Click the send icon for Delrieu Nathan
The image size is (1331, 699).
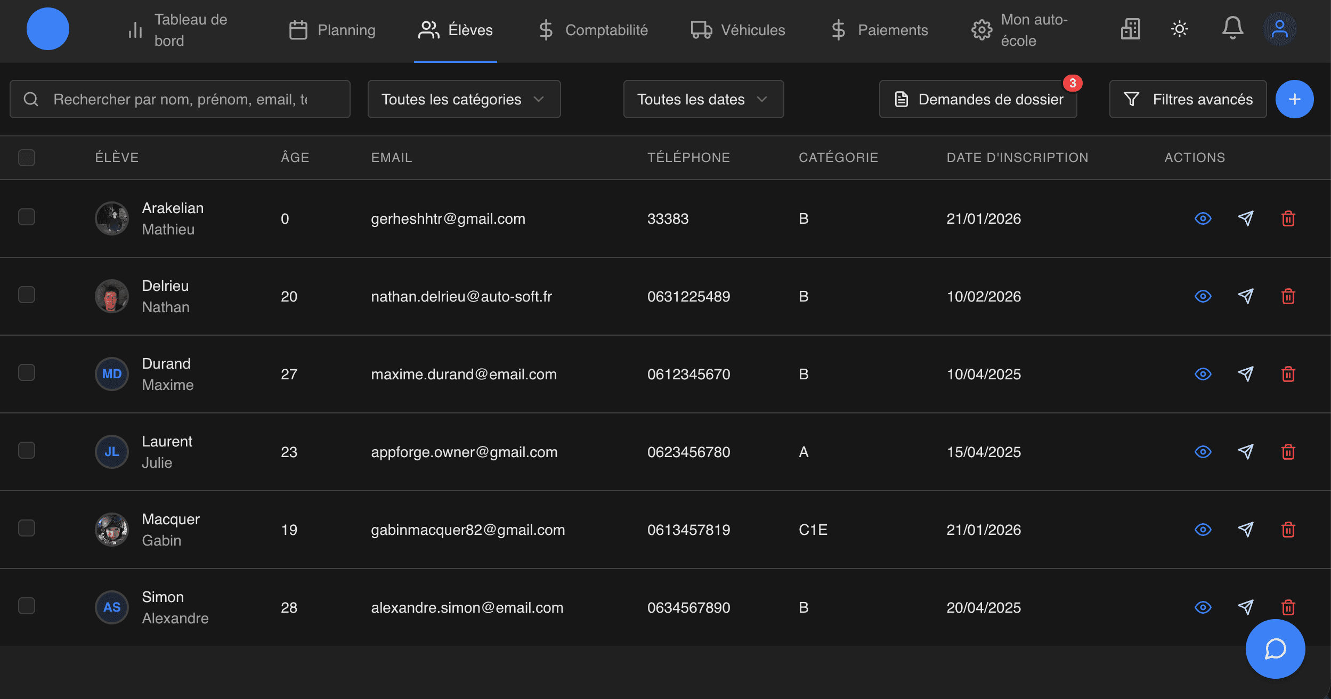coord(1245,296)
